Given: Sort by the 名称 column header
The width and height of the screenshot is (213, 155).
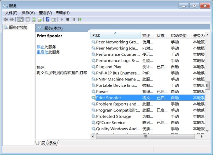Looking at the screenshot, I should [x=96, y=36].
